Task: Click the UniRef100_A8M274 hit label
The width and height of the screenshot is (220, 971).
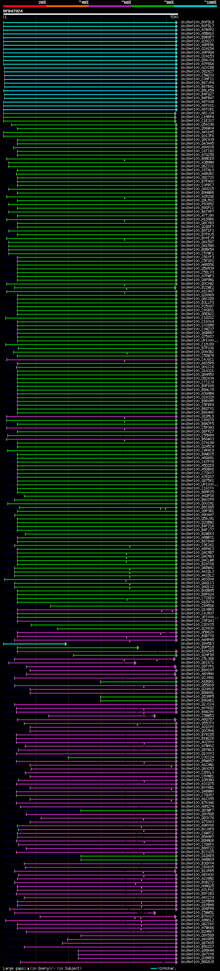Action: [197, 806]
